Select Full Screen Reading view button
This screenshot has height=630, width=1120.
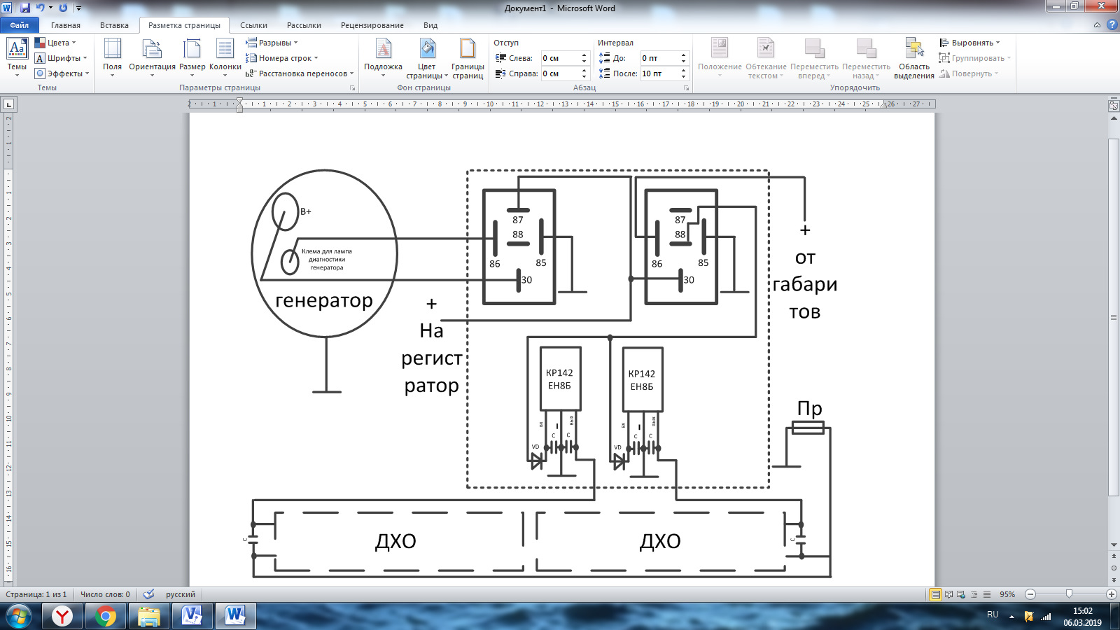(x=948, y=594)
